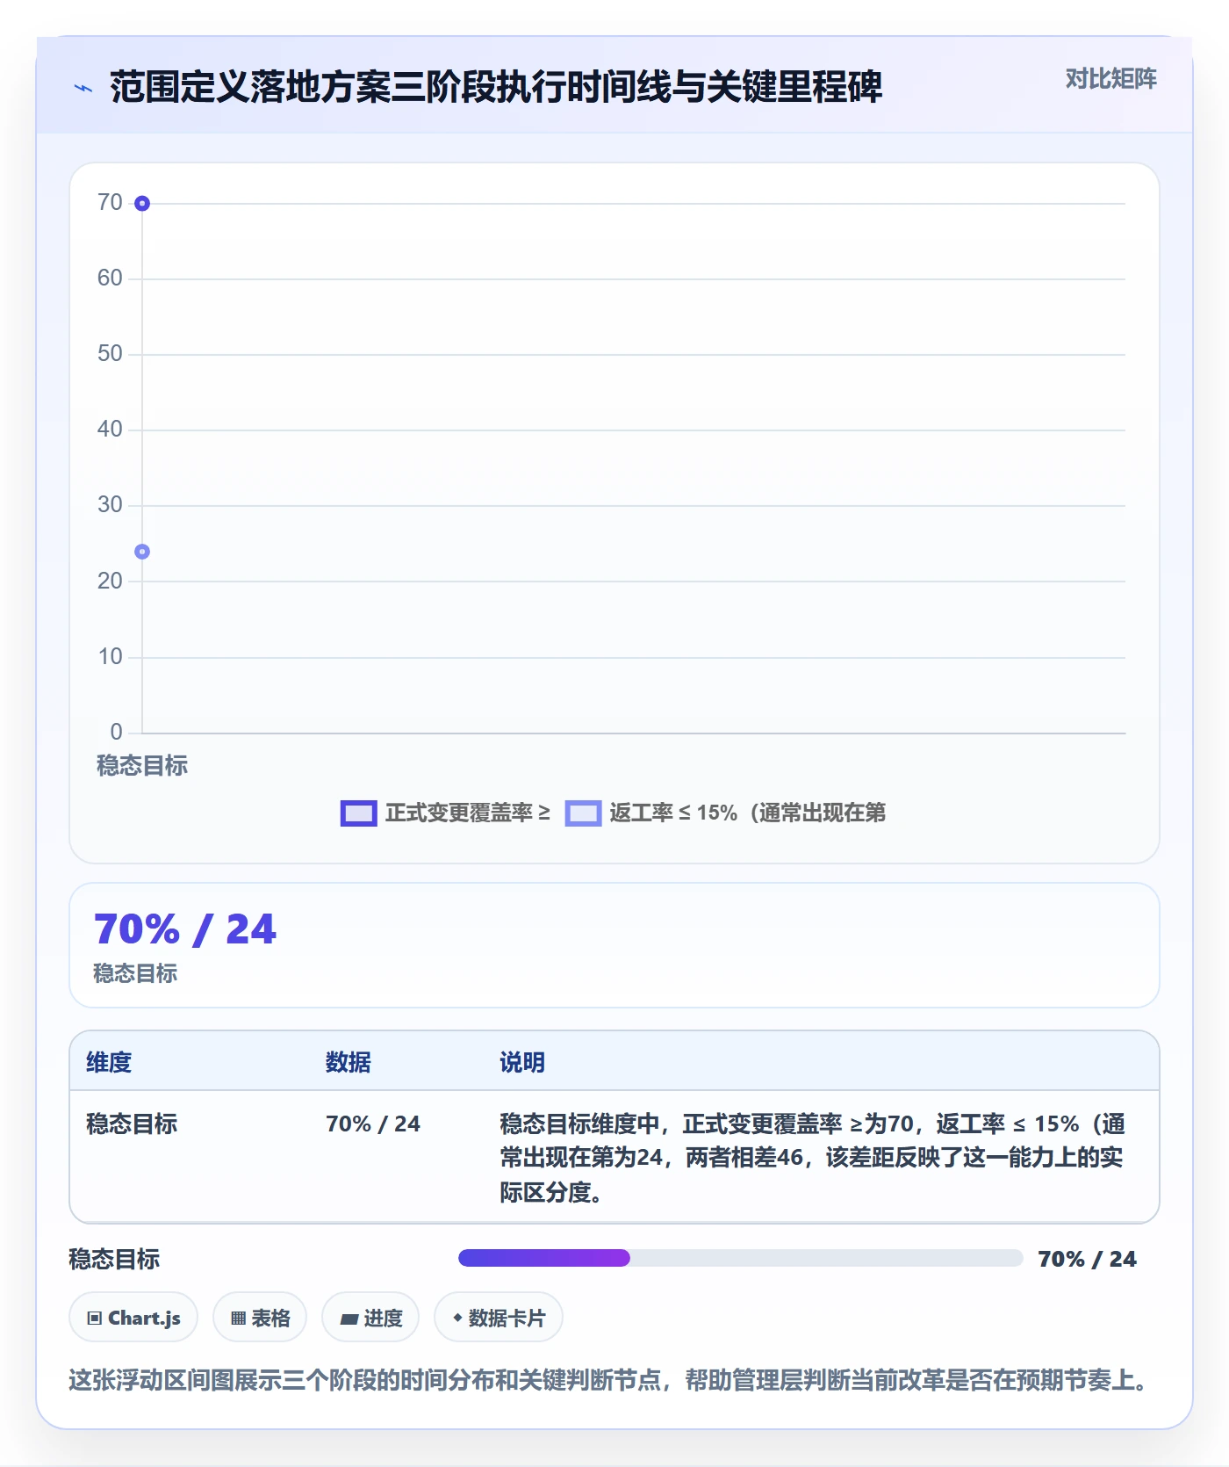Image resolution: width=1229 pixels, height=1467 pixels.
Task: Select the 进度 tag chip
Action: tap(370, 1318)
